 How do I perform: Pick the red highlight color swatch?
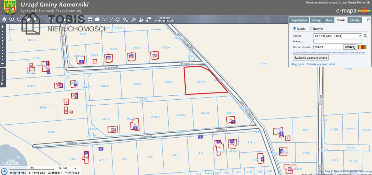(x=362, y=47)
